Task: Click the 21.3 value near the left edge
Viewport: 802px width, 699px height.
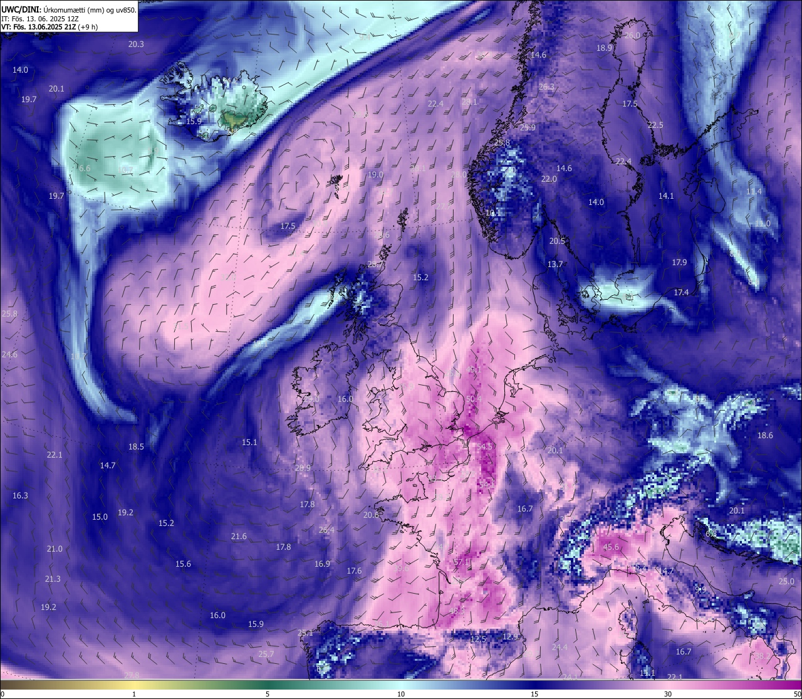Action: point(53,579)
